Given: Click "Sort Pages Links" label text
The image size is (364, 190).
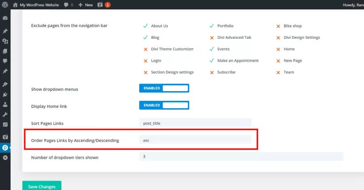Looking at the screenshot, I should tap(47, 123).
